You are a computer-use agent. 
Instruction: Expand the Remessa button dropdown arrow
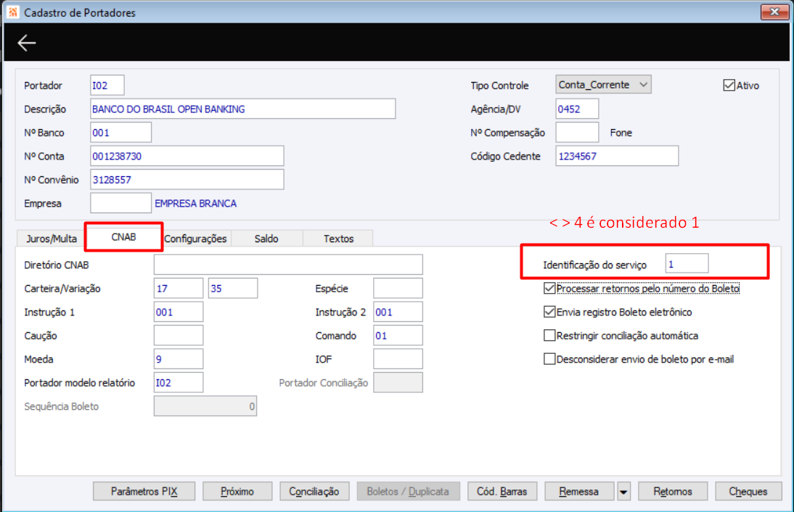coord(623,491)
